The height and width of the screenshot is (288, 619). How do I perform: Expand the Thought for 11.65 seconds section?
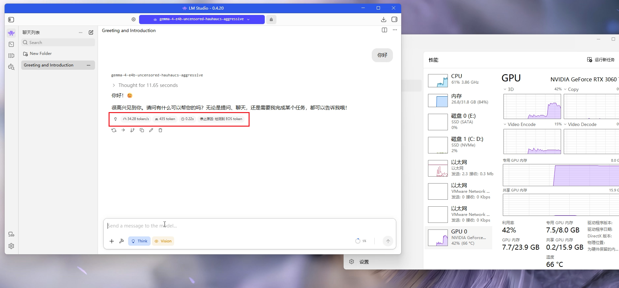[x=145, y=85]
